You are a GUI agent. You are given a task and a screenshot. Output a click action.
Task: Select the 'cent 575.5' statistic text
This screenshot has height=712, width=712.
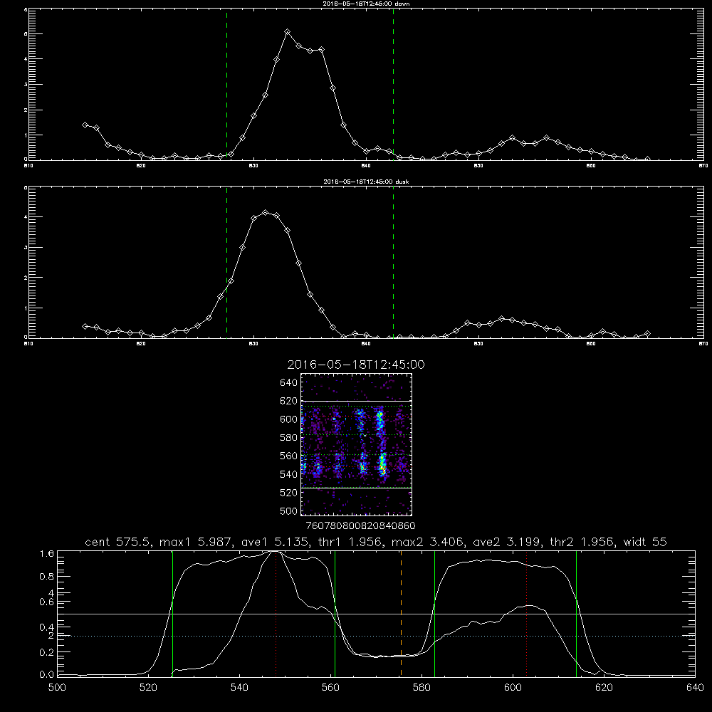pos(118,542)
